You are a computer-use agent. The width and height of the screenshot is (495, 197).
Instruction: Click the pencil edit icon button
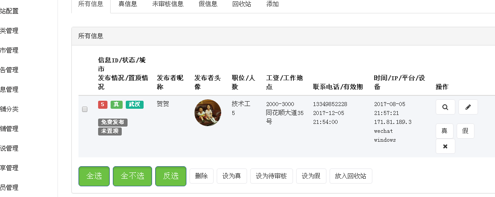[468, 107]
